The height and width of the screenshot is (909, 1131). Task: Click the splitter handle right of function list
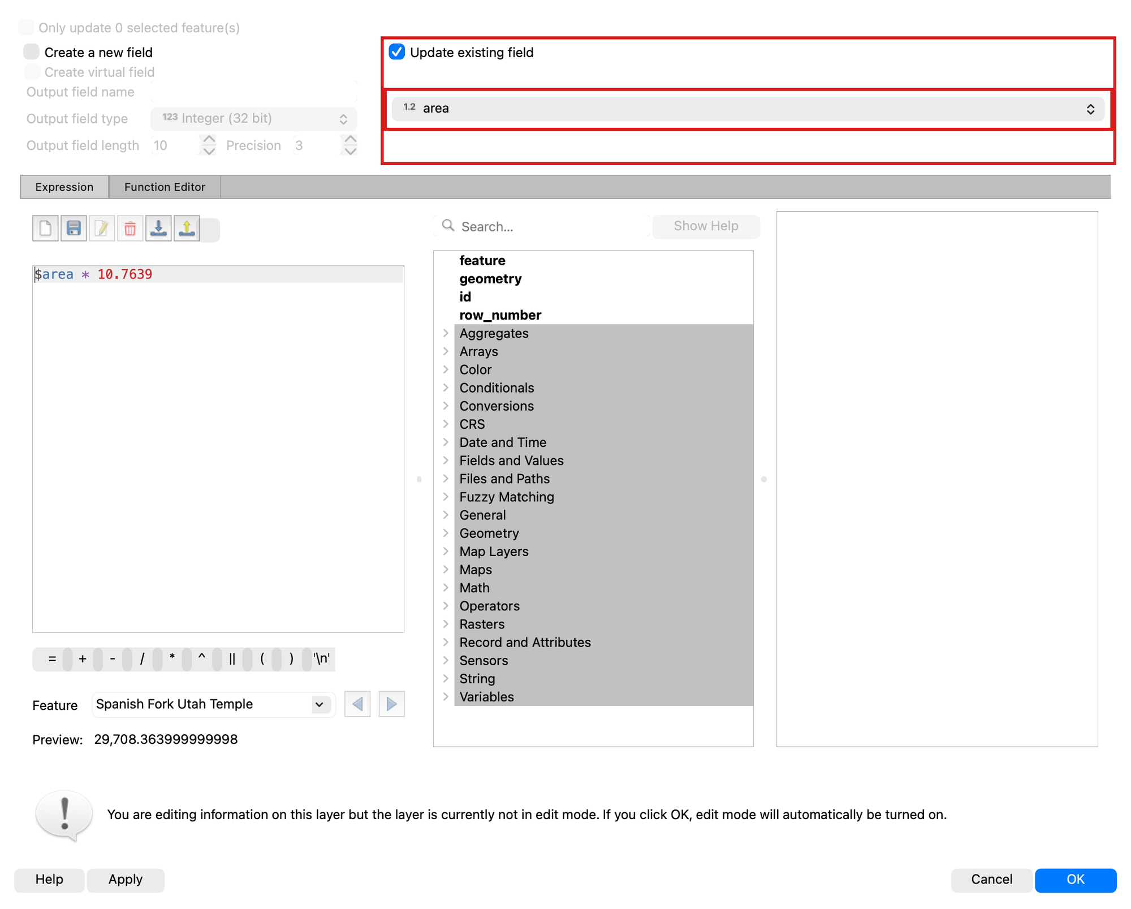click(764, 479)
